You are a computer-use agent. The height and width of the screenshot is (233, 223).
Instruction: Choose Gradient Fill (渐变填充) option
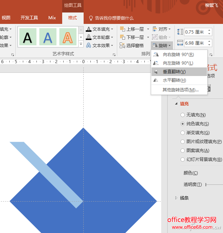pos(183,133)
